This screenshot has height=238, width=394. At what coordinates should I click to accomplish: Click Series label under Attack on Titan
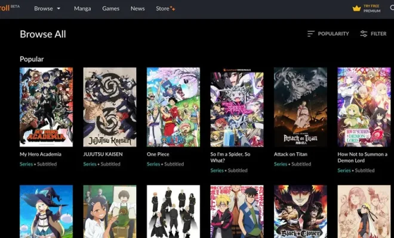coord(281,164)
